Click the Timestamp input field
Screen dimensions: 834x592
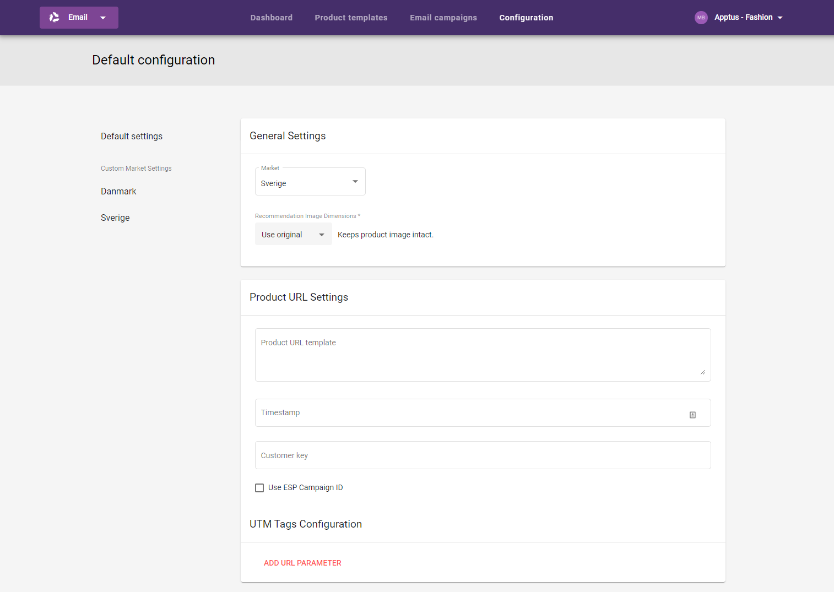pos(483,412)
